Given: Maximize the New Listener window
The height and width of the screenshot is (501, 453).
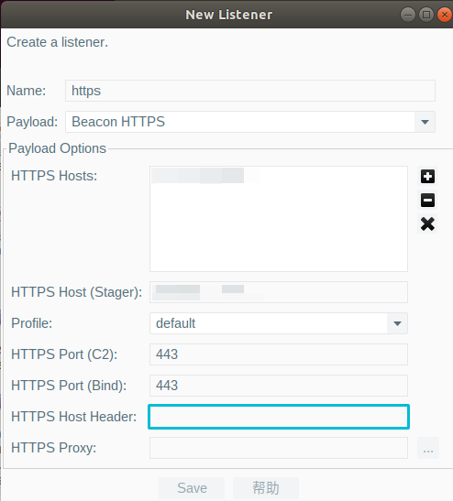Looking at the screenshot, I should (x=426, y=15).
